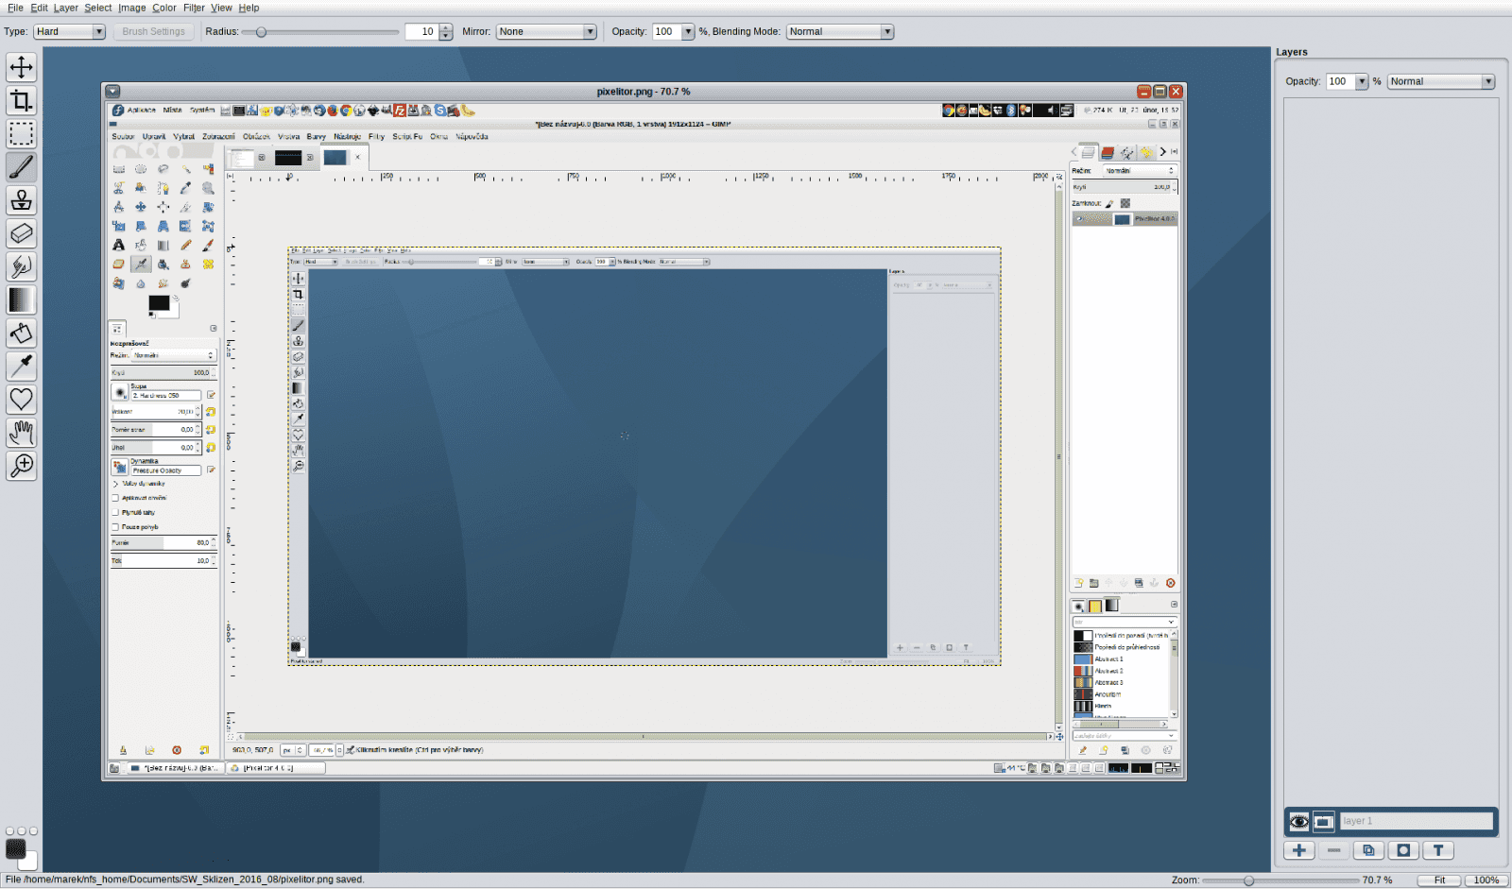This screenshot has height=889, width=1512.
Task: Click the white background color swatch
Action: pyautogui.click(x=29, y=861)
